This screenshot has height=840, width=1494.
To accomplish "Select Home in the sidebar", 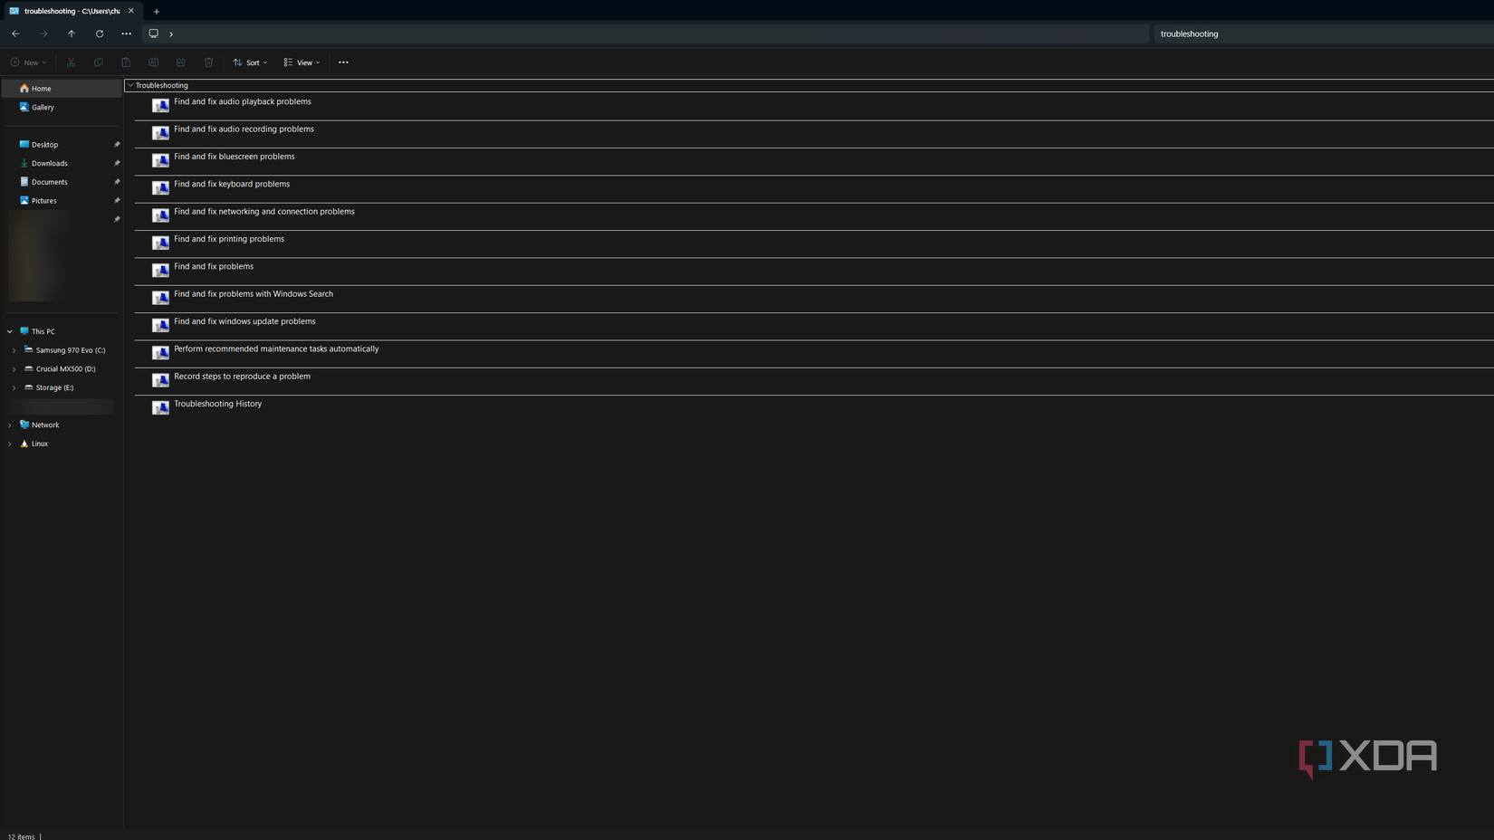I will [x=62, y=89].
